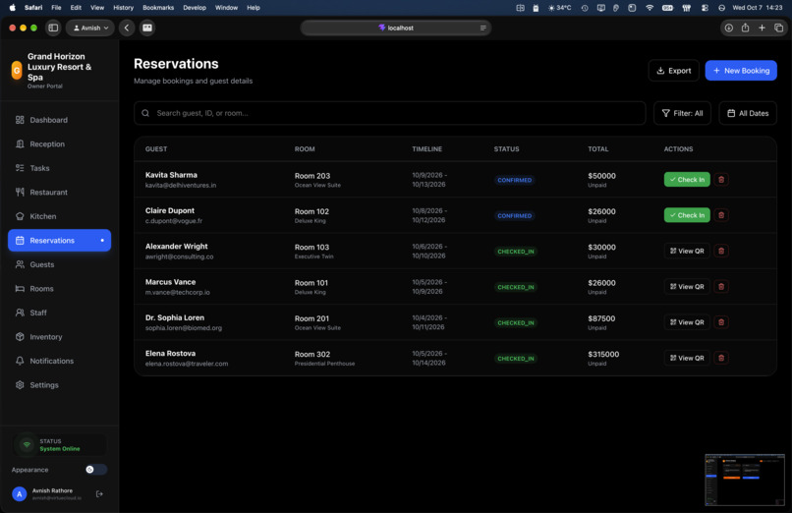View QR for Dr. Sophia Loren
This screenshot has height=513, width=792.
pyautogui.click(x=687, y=322)
